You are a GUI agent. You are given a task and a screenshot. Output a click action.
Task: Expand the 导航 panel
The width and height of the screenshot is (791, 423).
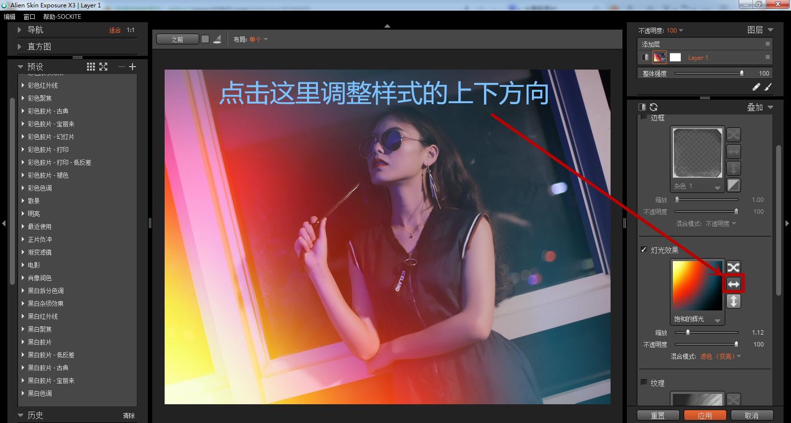(x=20, y=30)
